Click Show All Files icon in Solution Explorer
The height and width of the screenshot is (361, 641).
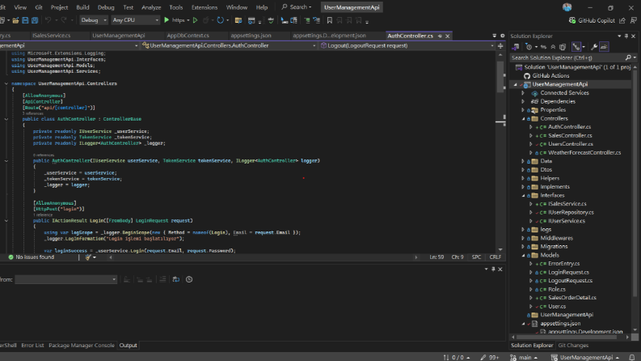(x=563, y=47)
